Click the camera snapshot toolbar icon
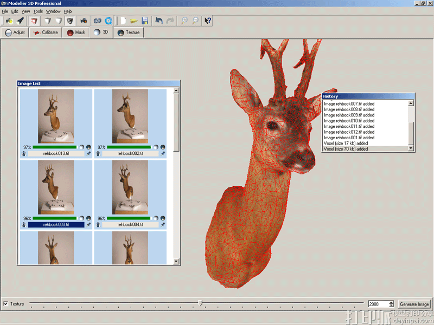Viewport: 434px width, 325px height. pyautogui.click(x=84, y=21)
